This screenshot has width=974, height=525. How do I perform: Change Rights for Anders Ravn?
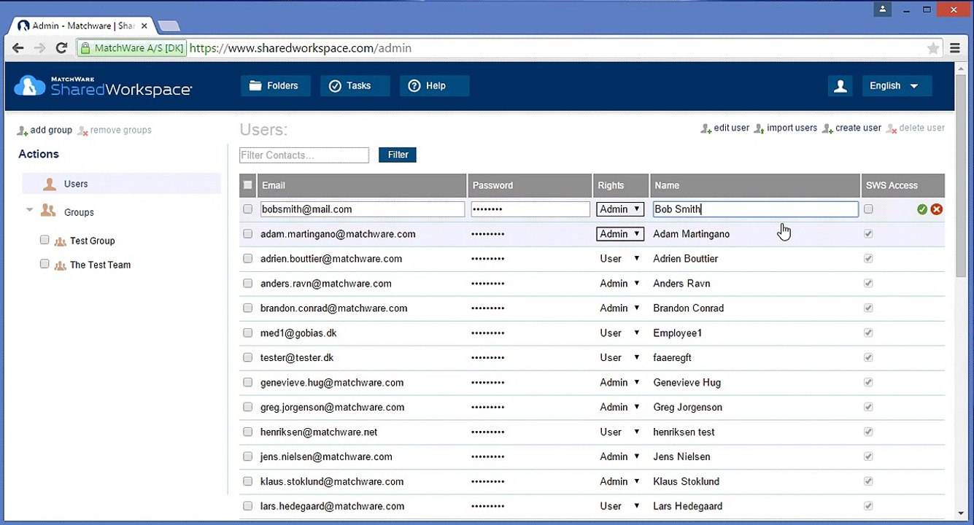tap(620, 284)
